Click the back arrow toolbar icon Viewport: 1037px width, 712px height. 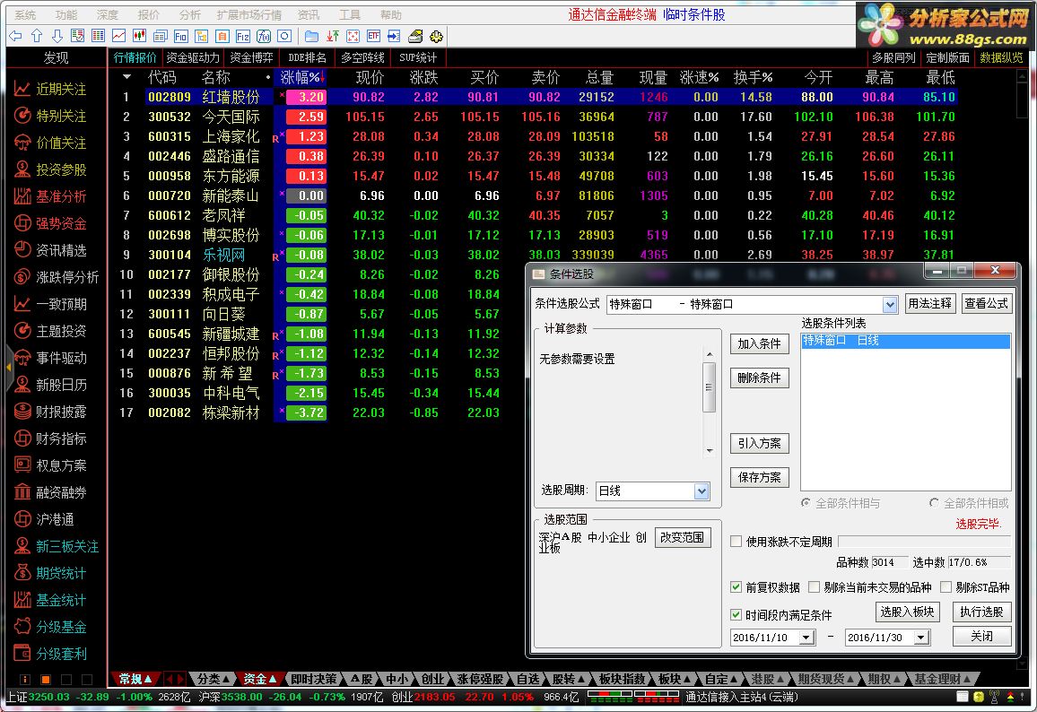(x=16, y=37)
